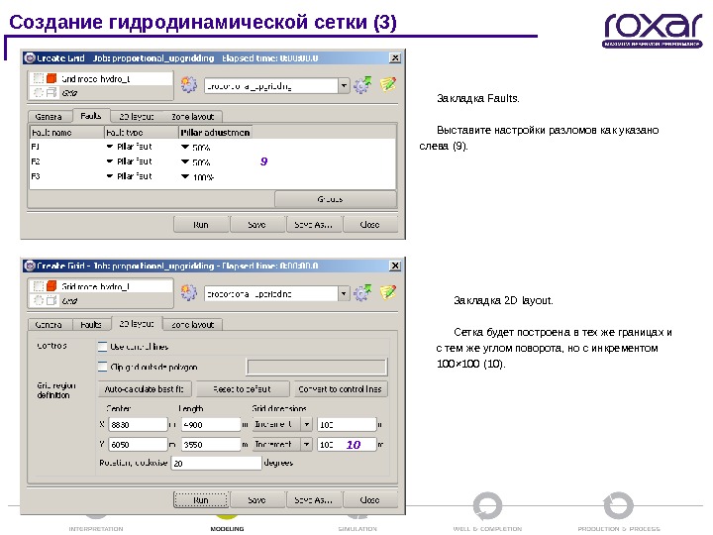
Task: Open Zone layout tab in top dialog
Action: [192, 117]
